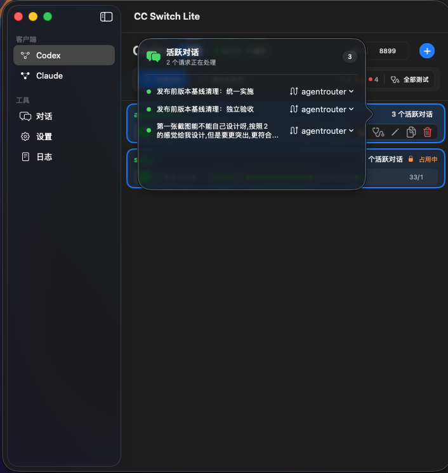Click the red error count 4 indicator

[373, 80]
